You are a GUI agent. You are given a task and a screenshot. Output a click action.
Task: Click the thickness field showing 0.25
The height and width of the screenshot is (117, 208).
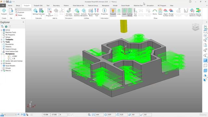[123, 115]
